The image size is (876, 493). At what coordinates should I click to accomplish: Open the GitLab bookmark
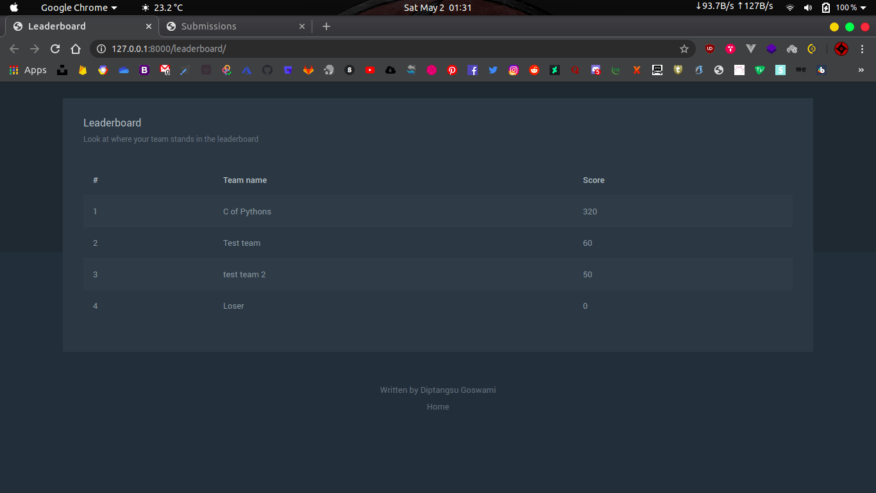tap(308, 70)
